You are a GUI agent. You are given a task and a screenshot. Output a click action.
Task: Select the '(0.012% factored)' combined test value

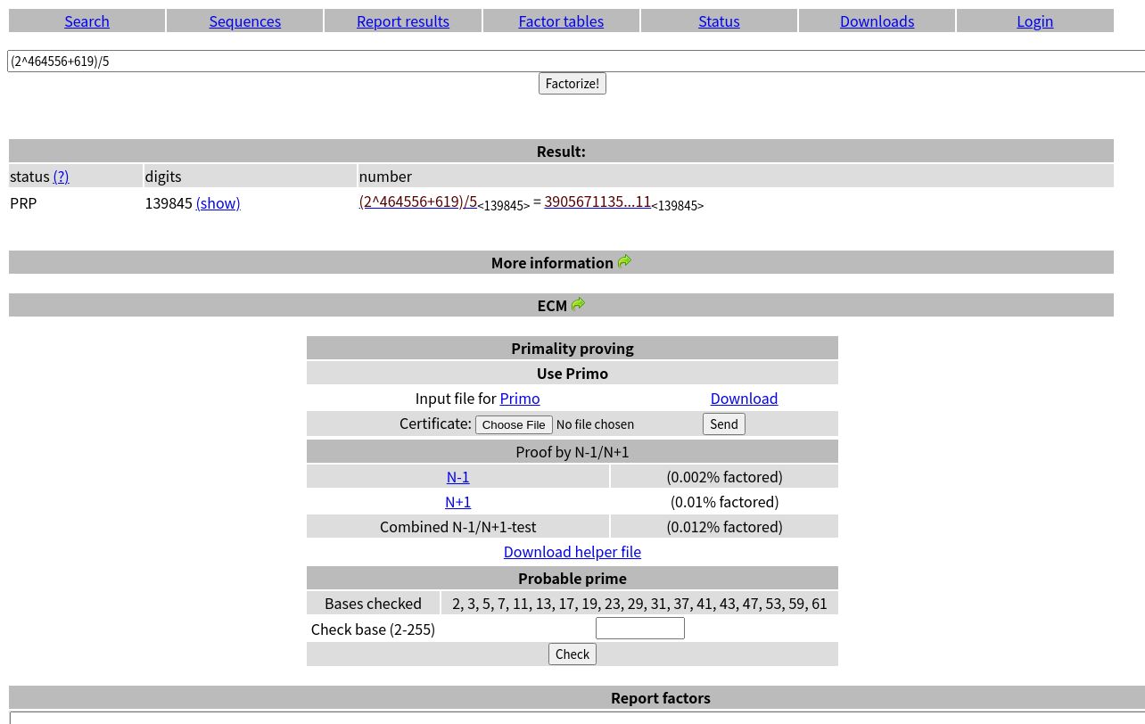pos(724,527)
